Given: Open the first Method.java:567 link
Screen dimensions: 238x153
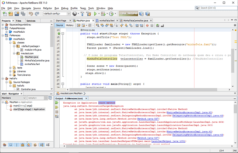Looking at the screenshot, I should tap(148, 119).
